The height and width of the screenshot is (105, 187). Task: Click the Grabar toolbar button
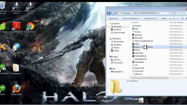click(164, 18)
